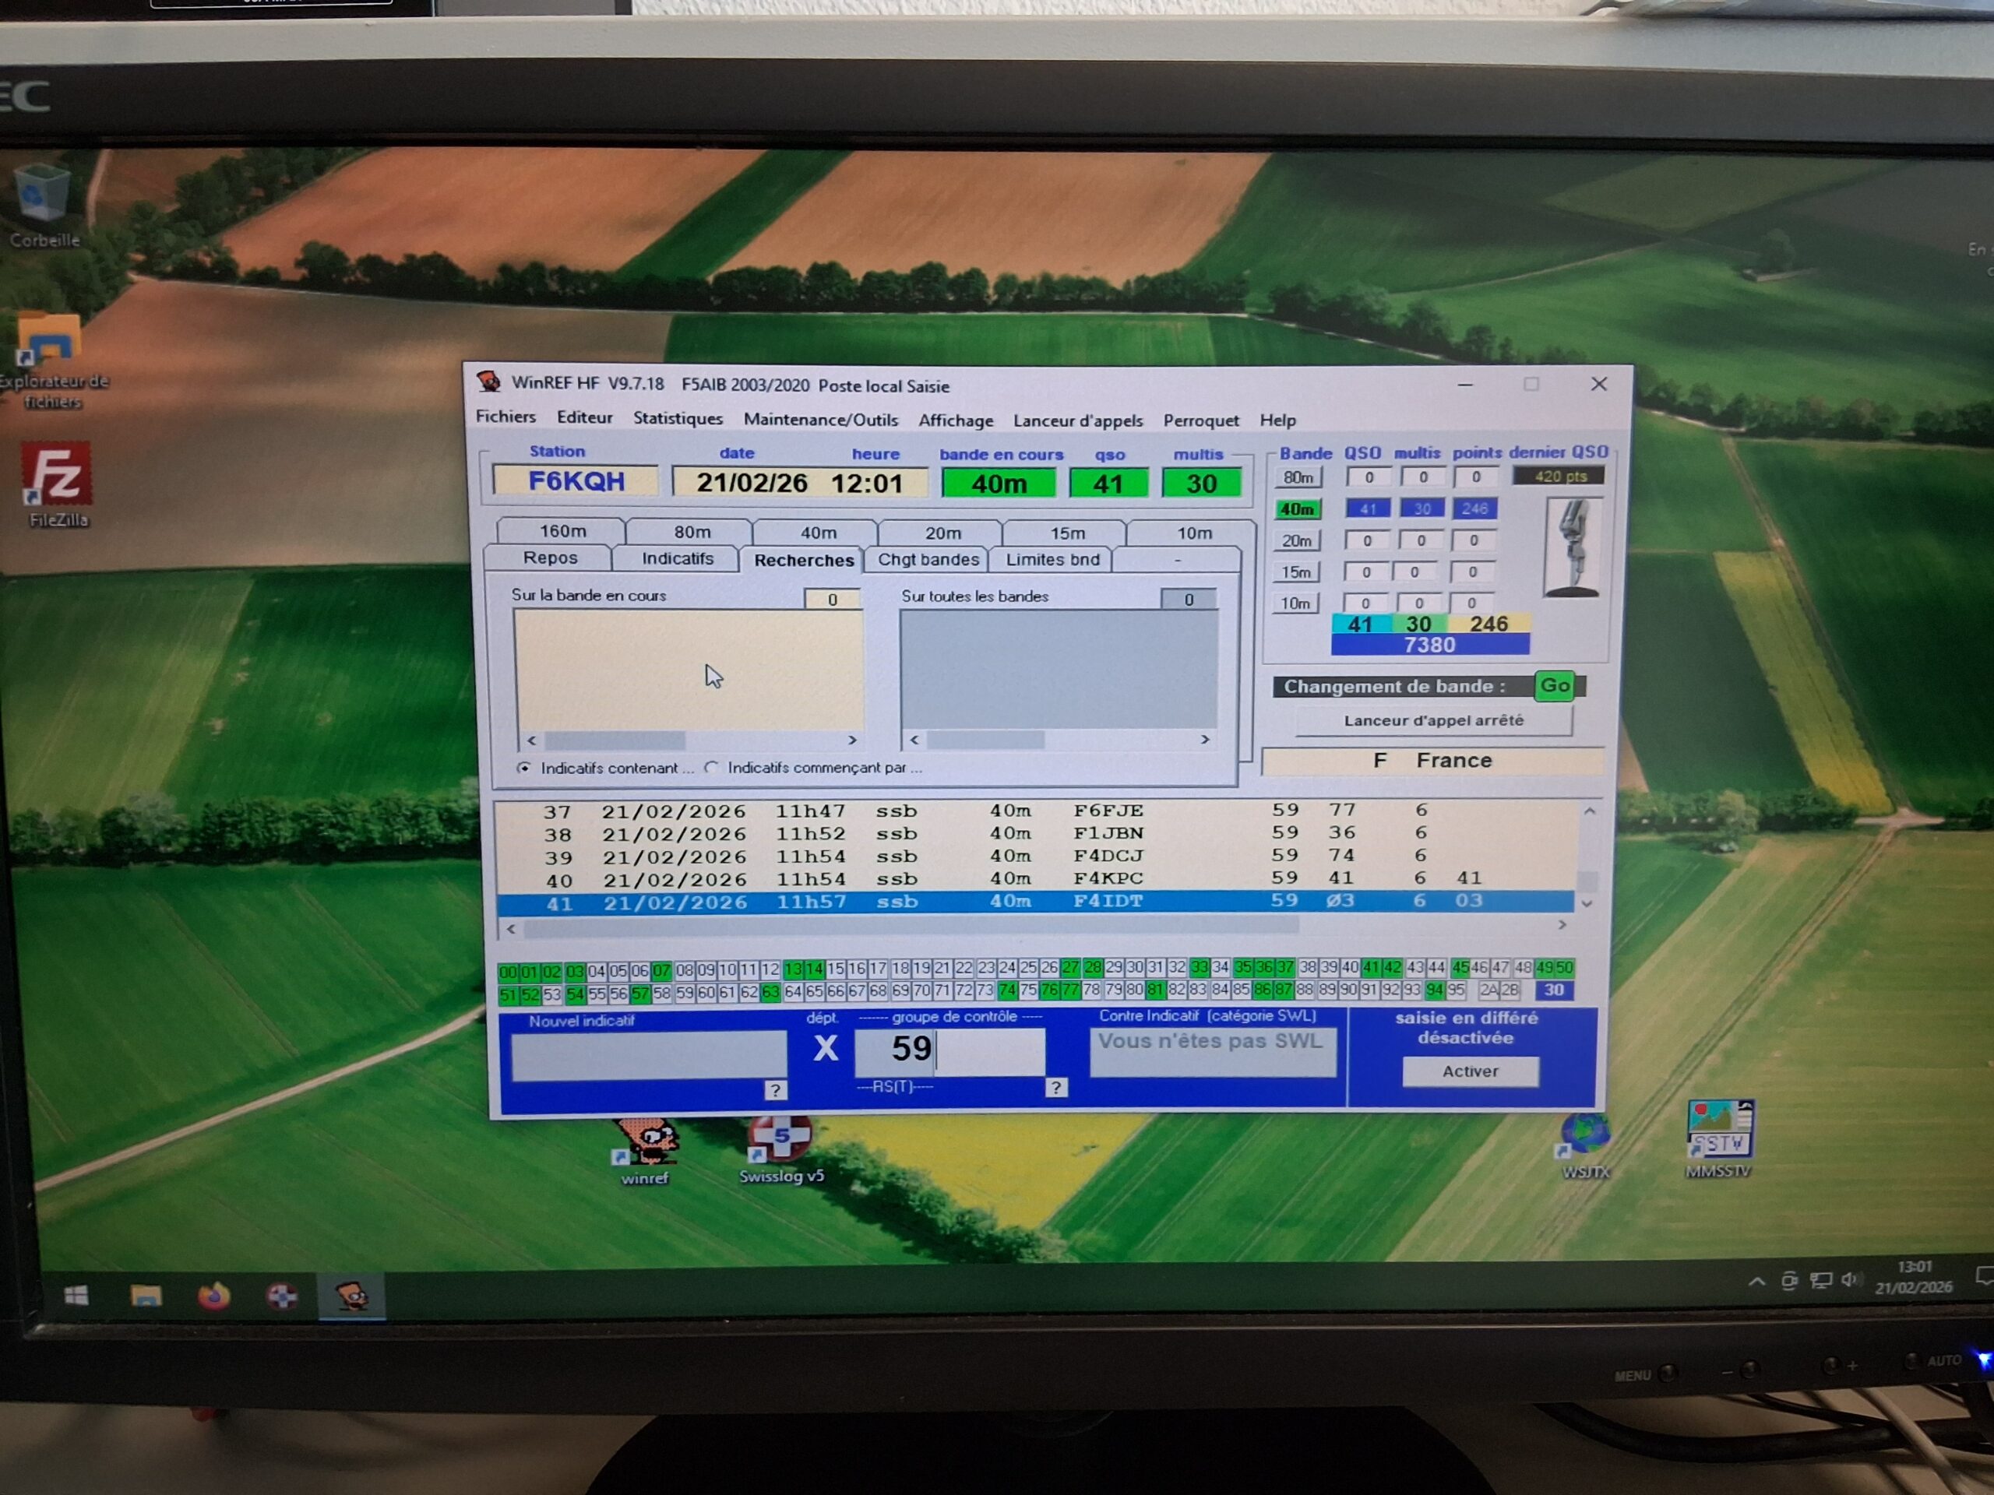Click Firefox icon in the taskbar
Image resolution: width=1994 pixels, height=1495 pixels.
[213, 1296]
